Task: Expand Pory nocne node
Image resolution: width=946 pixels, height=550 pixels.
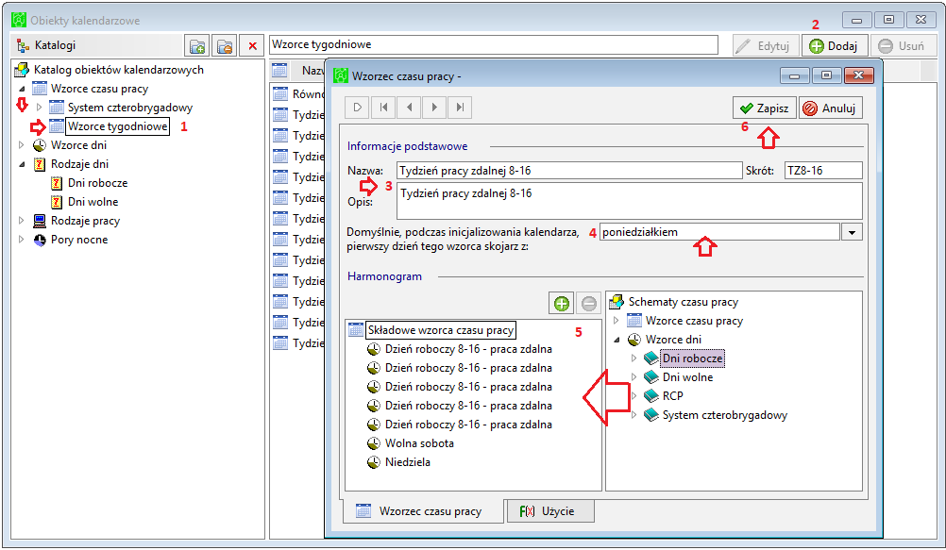Action: [x=22, y=240]
